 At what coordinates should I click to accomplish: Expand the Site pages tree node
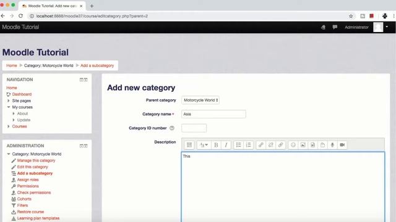tap(8, 101)
